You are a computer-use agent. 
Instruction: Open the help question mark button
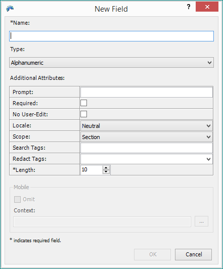189,7
